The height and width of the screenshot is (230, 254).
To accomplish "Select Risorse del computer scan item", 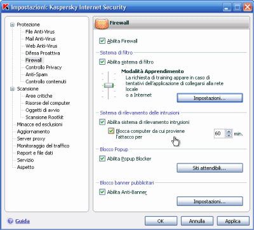I will coord(48,103).
